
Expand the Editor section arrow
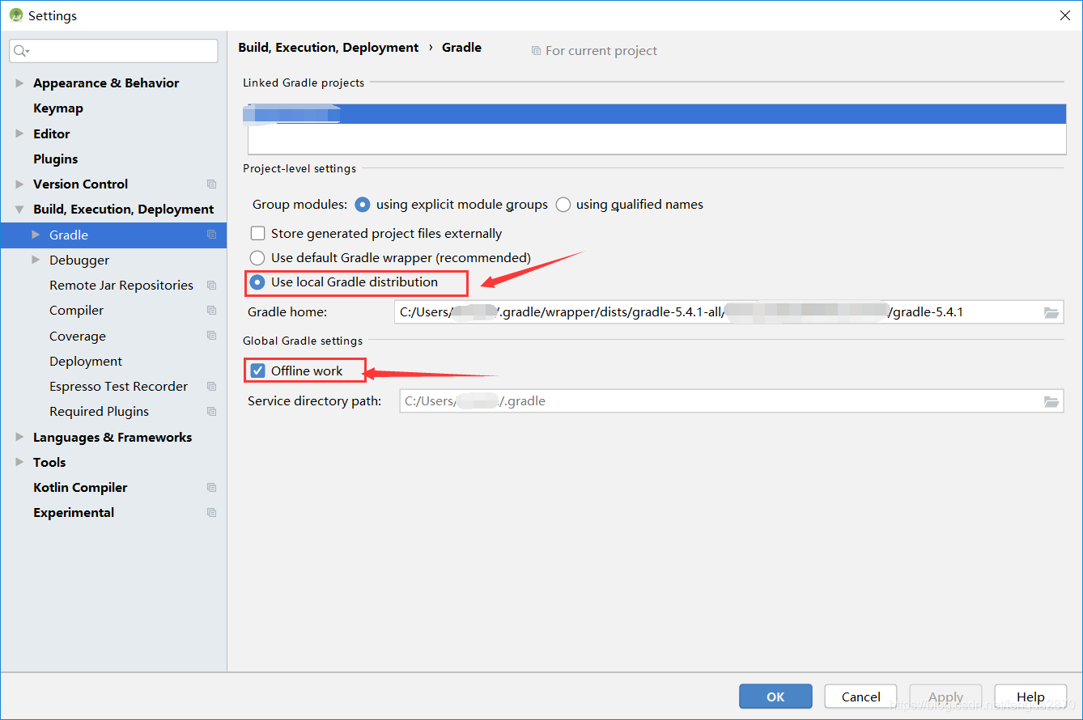[x=19, y=134]
